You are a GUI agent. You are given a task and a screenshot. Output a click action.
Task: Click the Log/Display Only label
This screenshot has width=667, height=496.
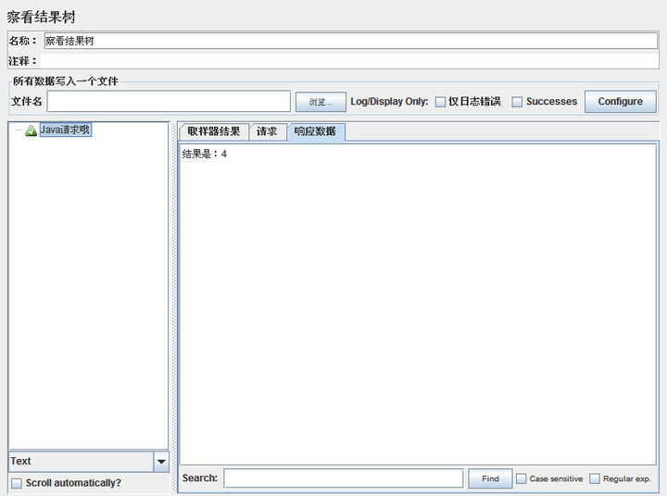pos(389,102)
